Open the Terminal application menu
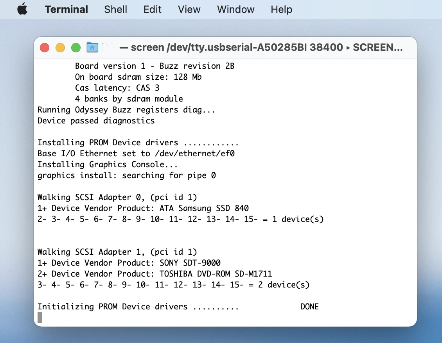This screenshot has width=442, height=343. pyautogui.click(x=66, y=9)
